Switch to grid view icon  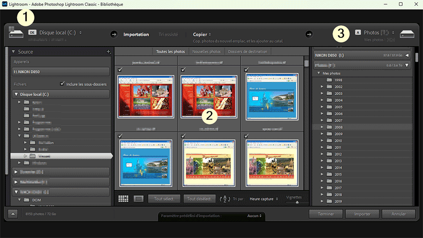click(x=123, y=199)
